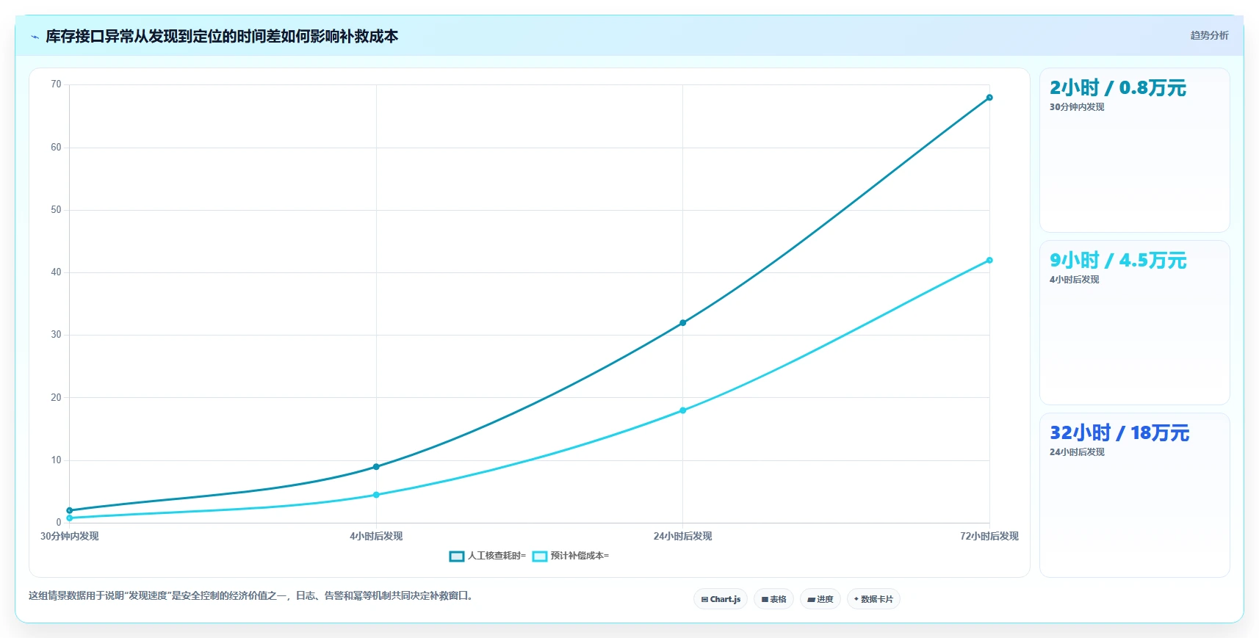Click the y-axis value 50
Image resolution: width=1259 pixels, height=638 pixels.
coord(56,210)
